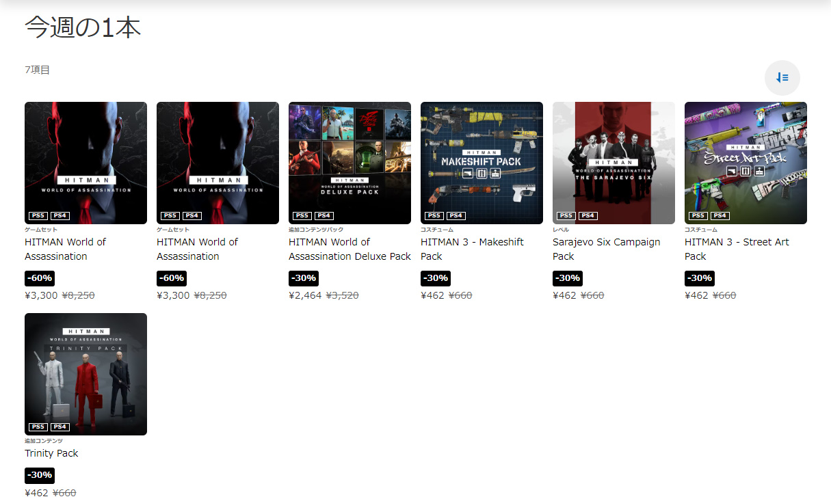Click the PS4 badge on Trinity Pack cover

coord(60,427)
